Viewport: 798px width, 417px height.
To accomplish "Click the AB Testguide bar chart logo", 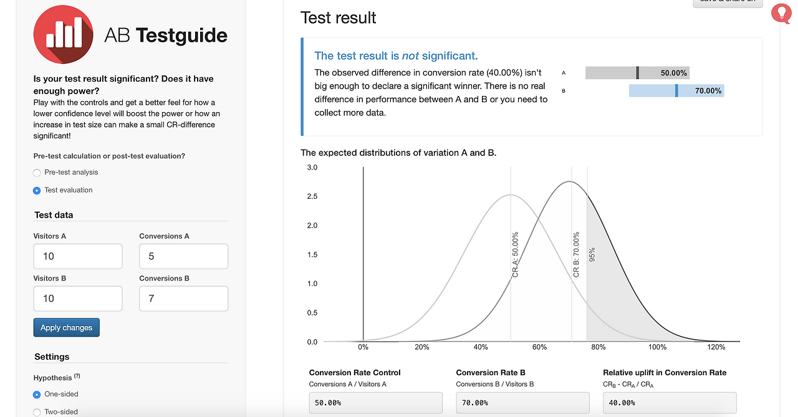I will click(63, 34).
